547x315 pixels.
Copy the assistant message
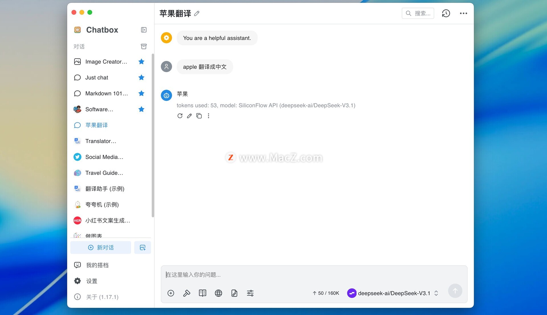coord(199,116)
